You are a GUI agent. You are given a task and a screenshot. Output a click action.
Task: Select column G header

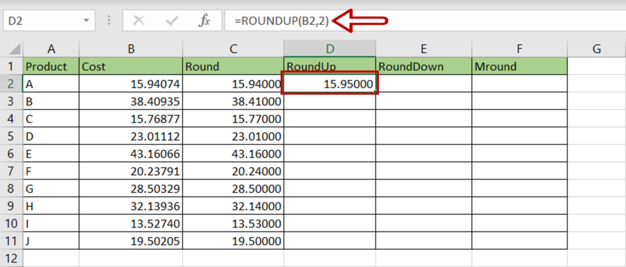tap(597, 49)
